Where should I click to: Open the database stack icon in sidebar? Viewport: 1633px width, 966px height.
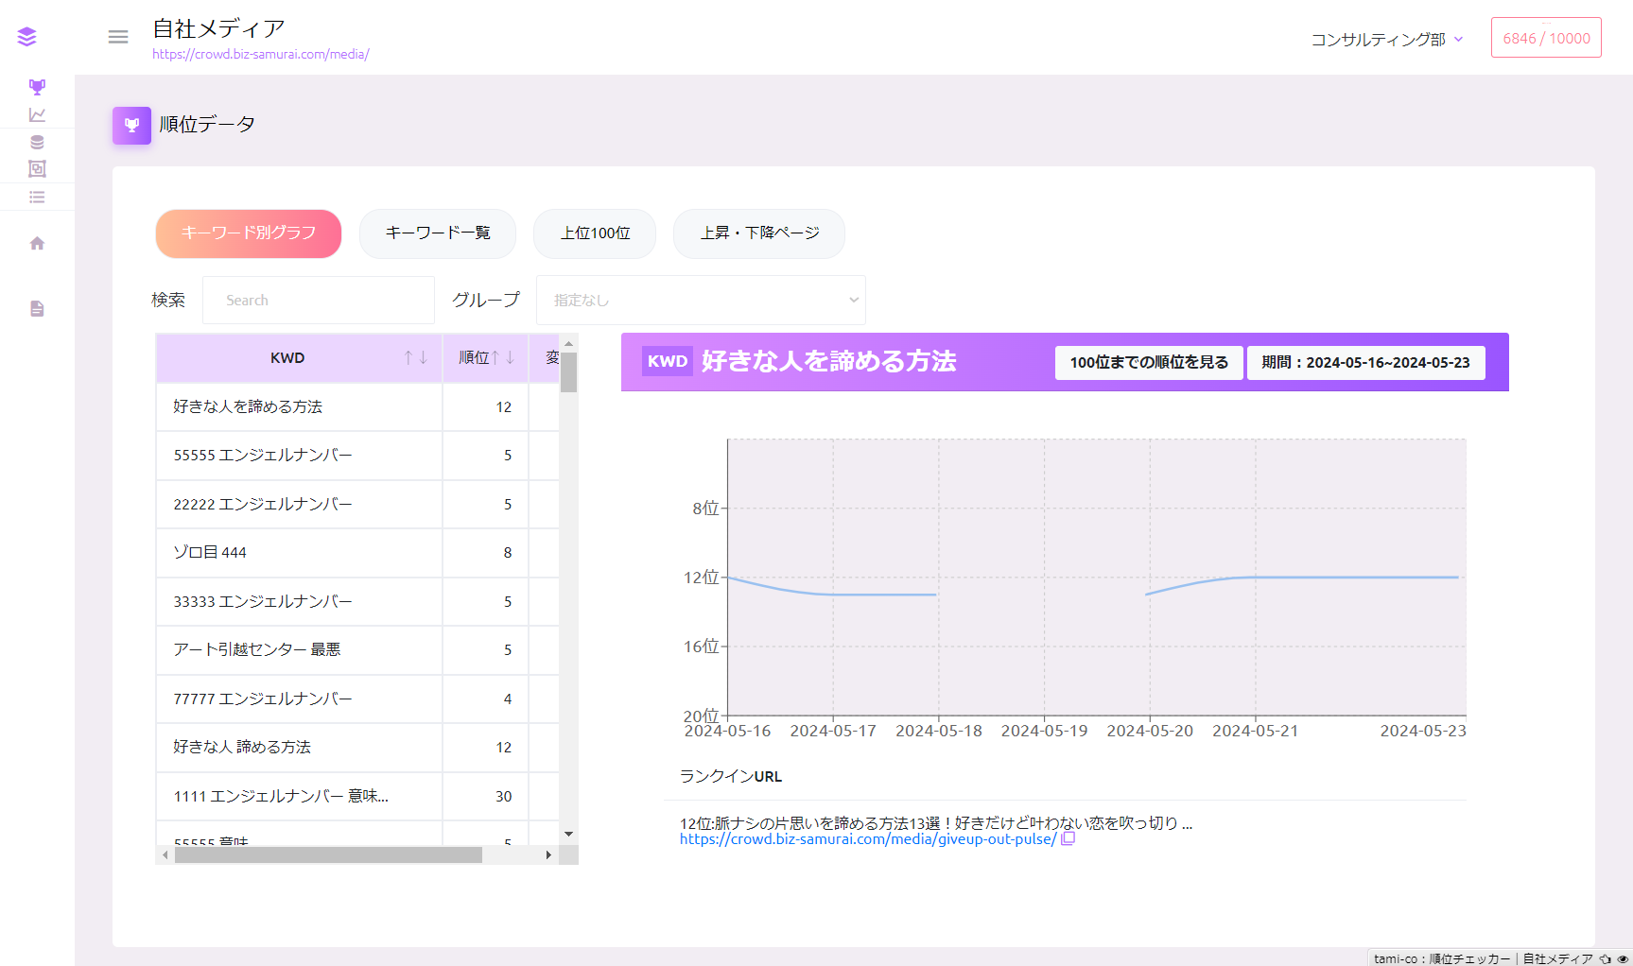(x=37, y=142)
